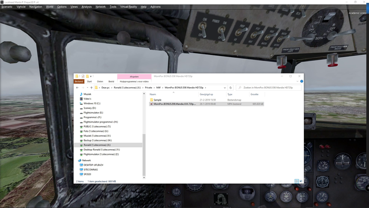Select the Windows 10 (C:) drive
The width and height of the screenshot is (369, 208).
tap(92, 103)
